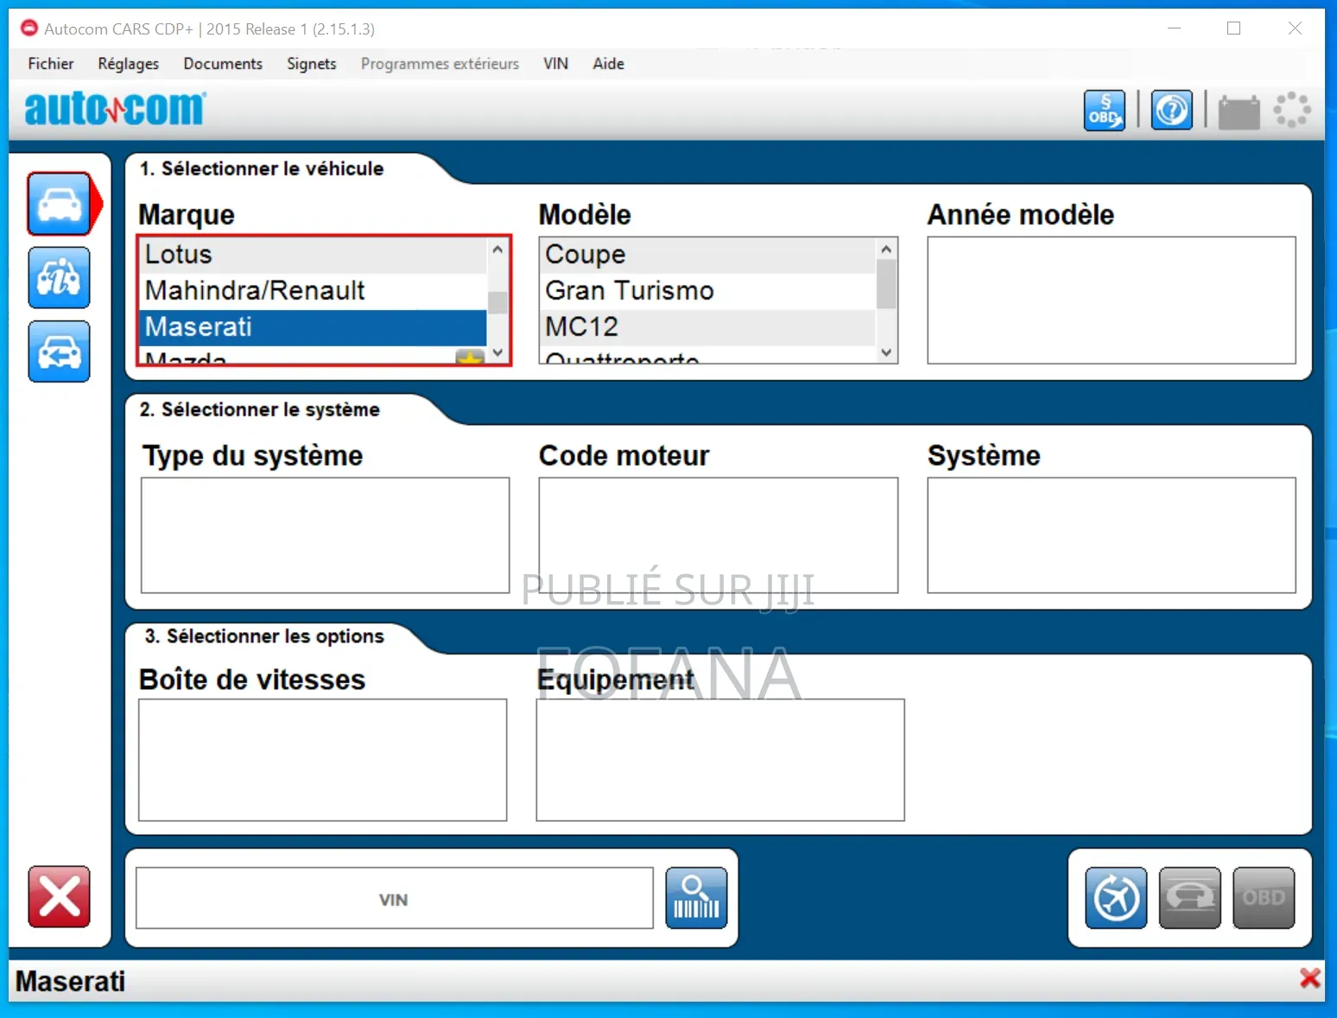Open the Programmes extérieurs menu

point(440,64)
